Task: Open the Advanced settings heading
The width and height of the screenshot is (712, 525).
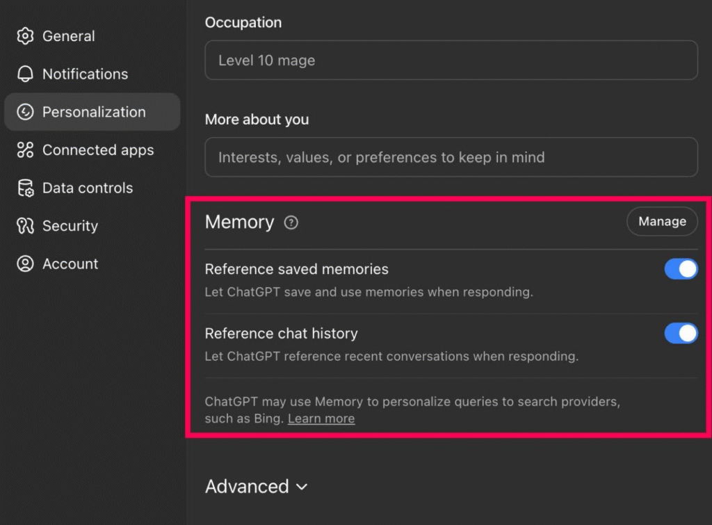Action: click(x=247, y=487)
